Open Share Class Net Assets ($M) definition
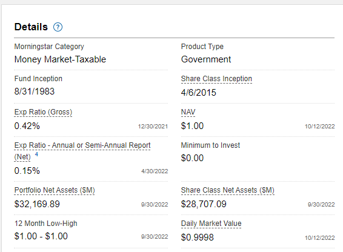Viewport: 343px width, 252px height. click(227, 190)
